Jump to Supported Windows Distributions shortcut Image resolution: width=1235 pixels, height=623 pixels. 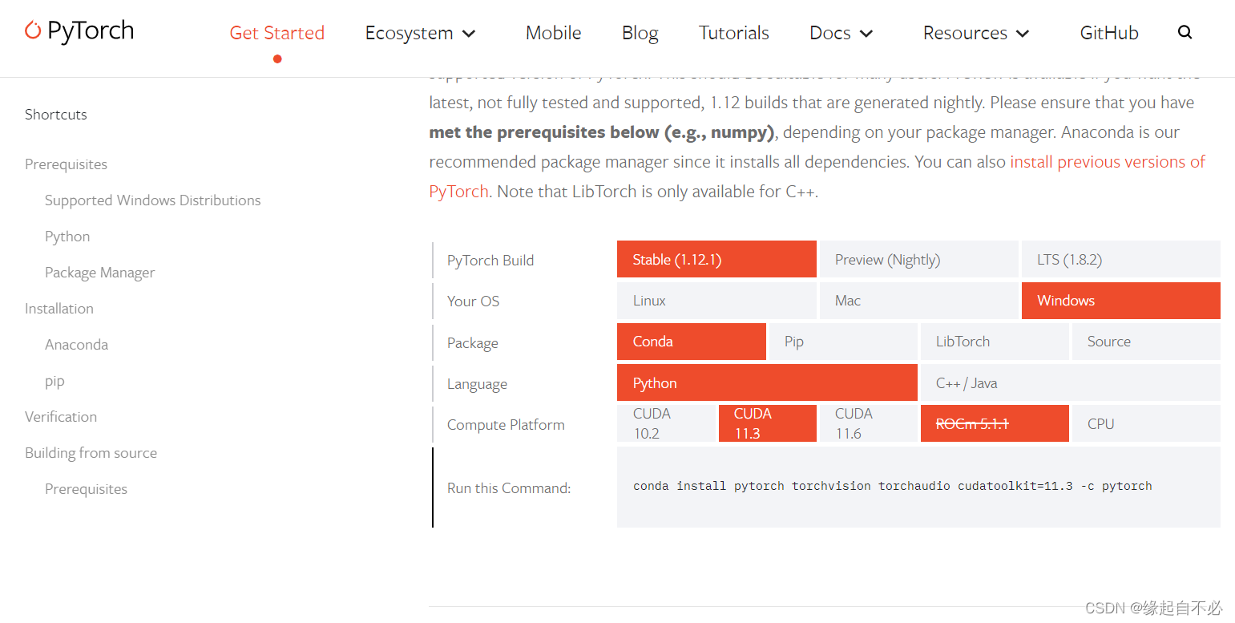[152, 200]
